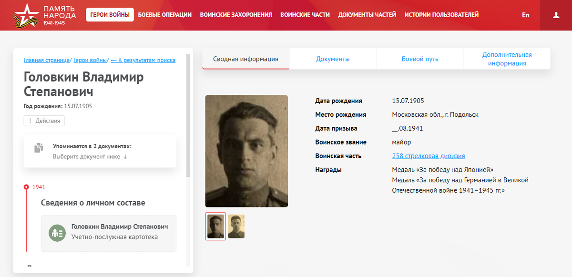Open Дополнительная информация tab
The image size is (572, 277).
click(x=507, y=59)
